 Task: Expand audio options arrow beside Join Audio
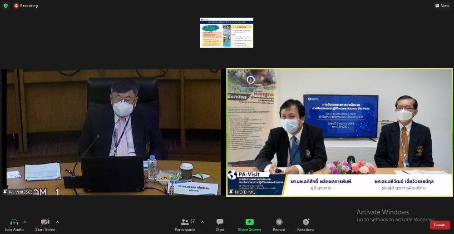click(25, 222)
